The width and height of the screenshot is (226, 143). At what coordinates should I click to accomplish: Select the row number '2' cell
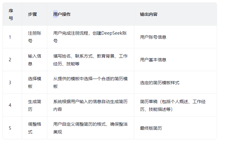(12, 60)
